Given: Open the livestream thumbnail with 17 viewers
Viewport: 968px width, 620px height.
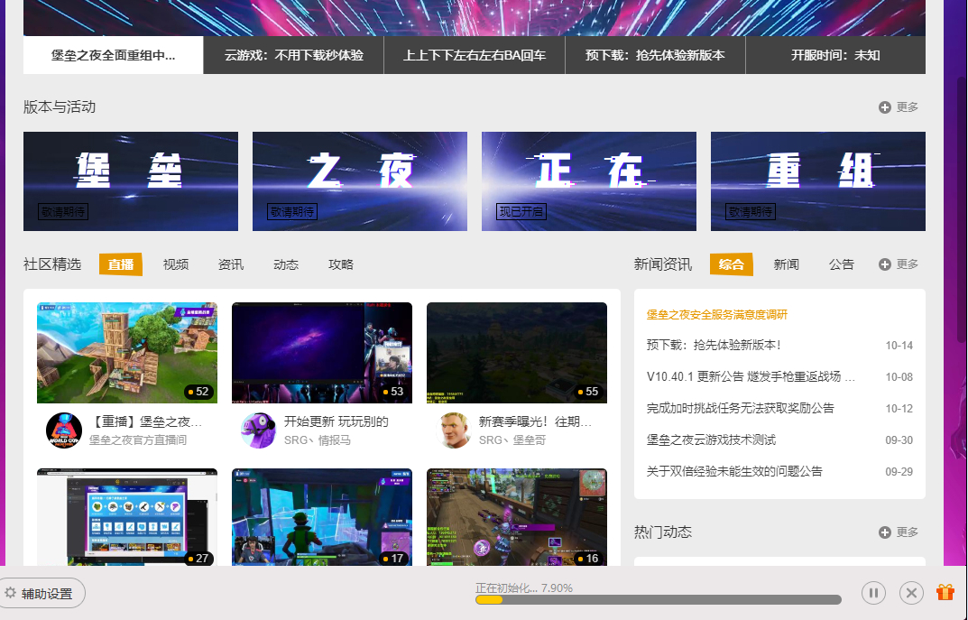Looking at the screenshot, I should 322,517.
